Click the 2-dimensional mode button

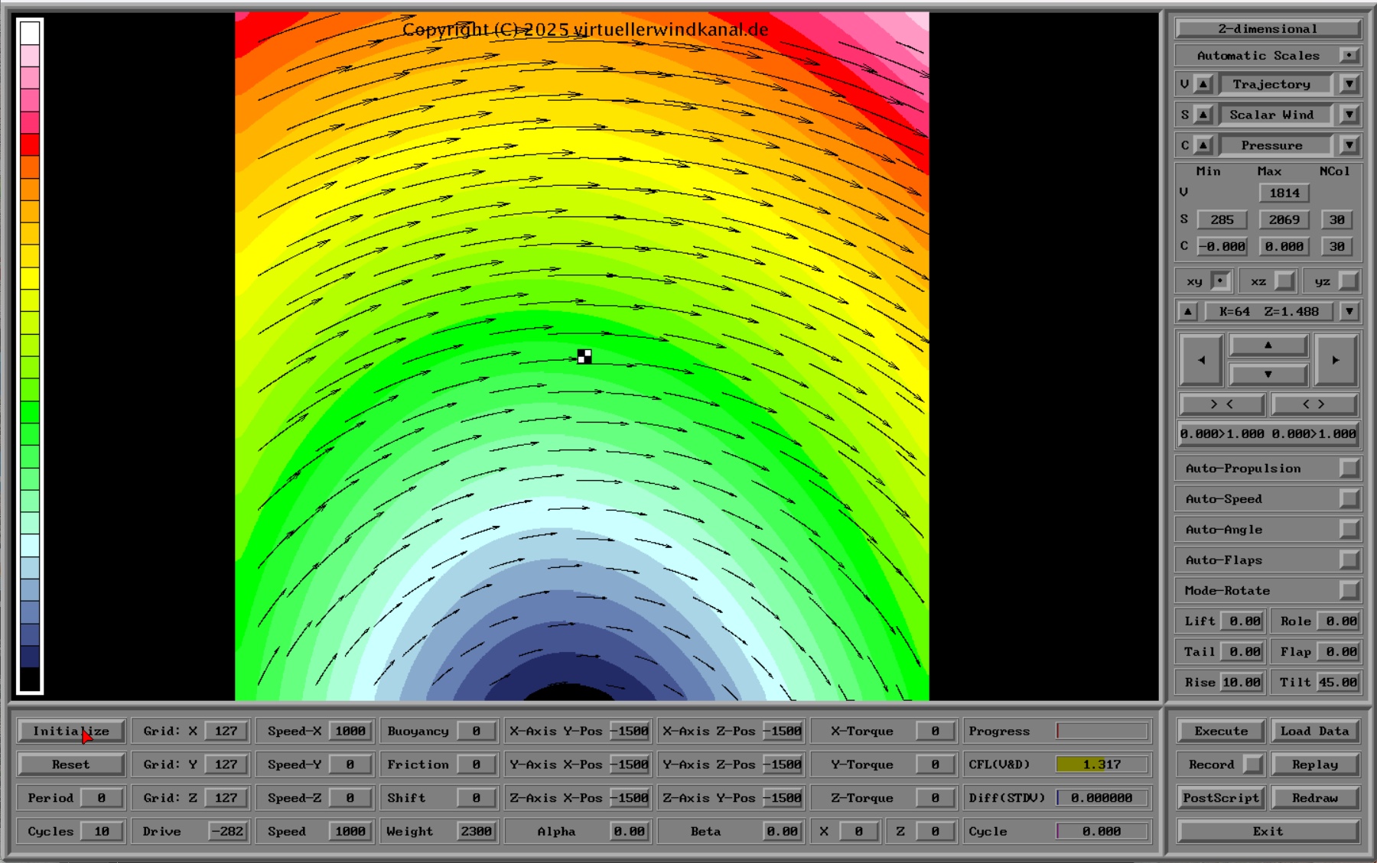click(x=1268, y=28)
